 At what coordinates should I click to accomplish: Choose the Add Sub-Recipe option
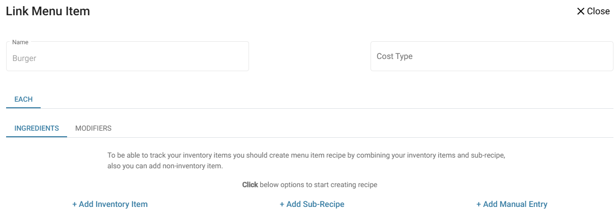pyautogui.click(x=315, y=204)
